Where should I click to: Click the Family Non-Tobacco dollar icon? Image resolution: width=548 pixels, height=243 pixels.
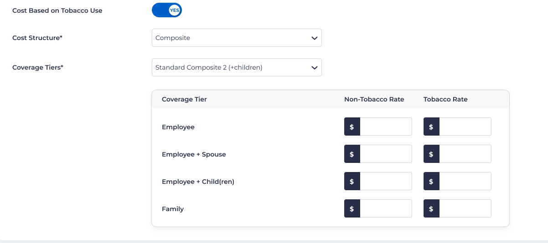click(x=352, y=209)
